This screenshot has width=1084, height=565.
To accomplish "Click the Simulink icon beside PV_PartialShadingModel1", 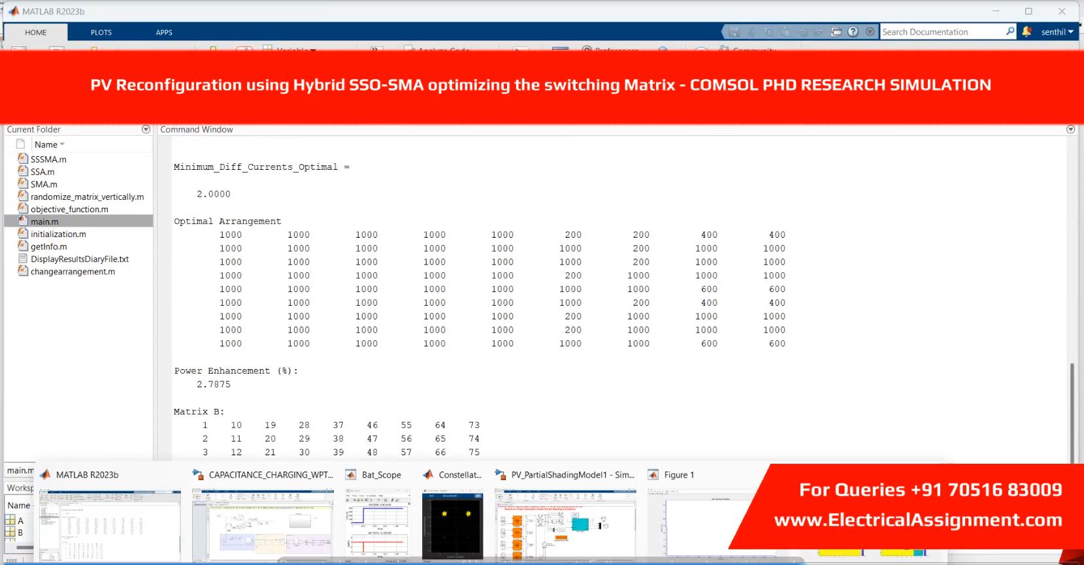I will tap(500, 474).
